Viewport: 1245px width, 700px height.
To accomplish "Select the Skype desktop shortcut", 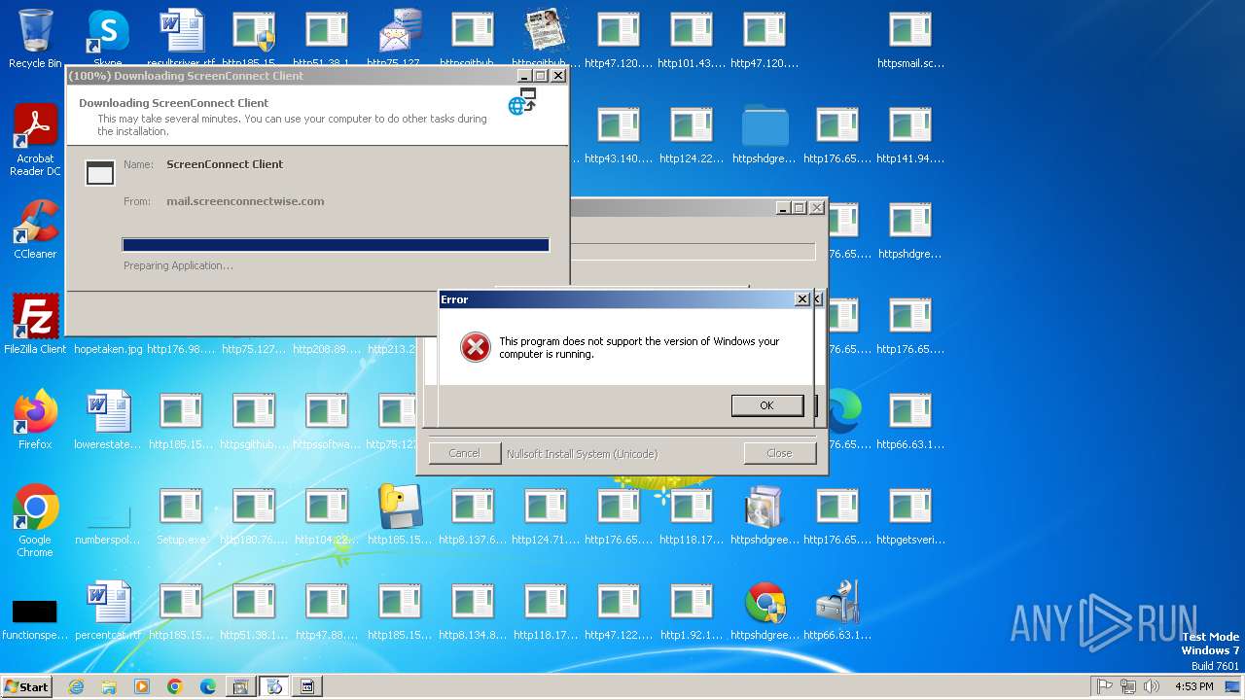I will tap(108, 39).
